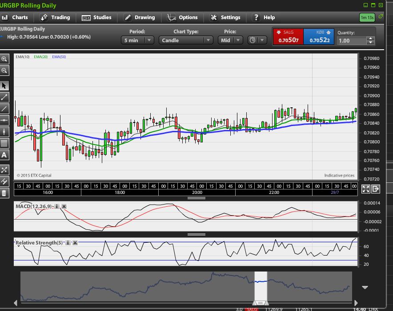Click the EMA(50) legend label

tap(59, 57)
